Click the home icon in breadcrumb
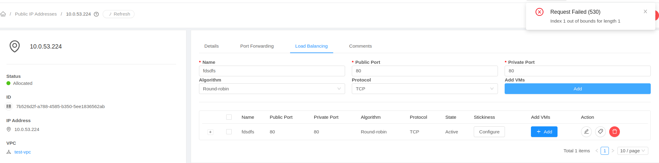 coord(3,14)
